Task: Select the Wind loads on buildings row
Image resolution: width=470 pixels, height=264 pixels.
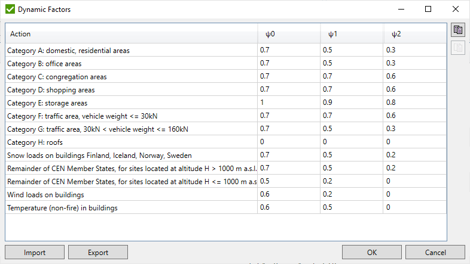Action: [x=132, y=195]
